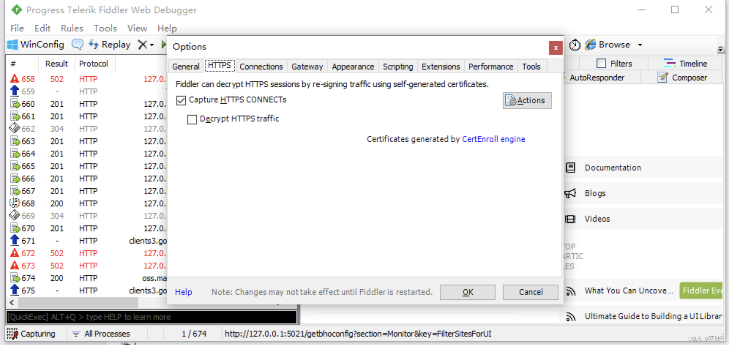Open the Edit menu

pos(42,28)
